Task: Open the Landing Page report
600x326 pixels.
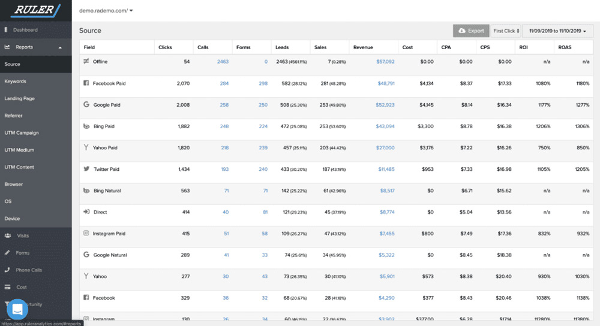Action: tap(35, 99)
